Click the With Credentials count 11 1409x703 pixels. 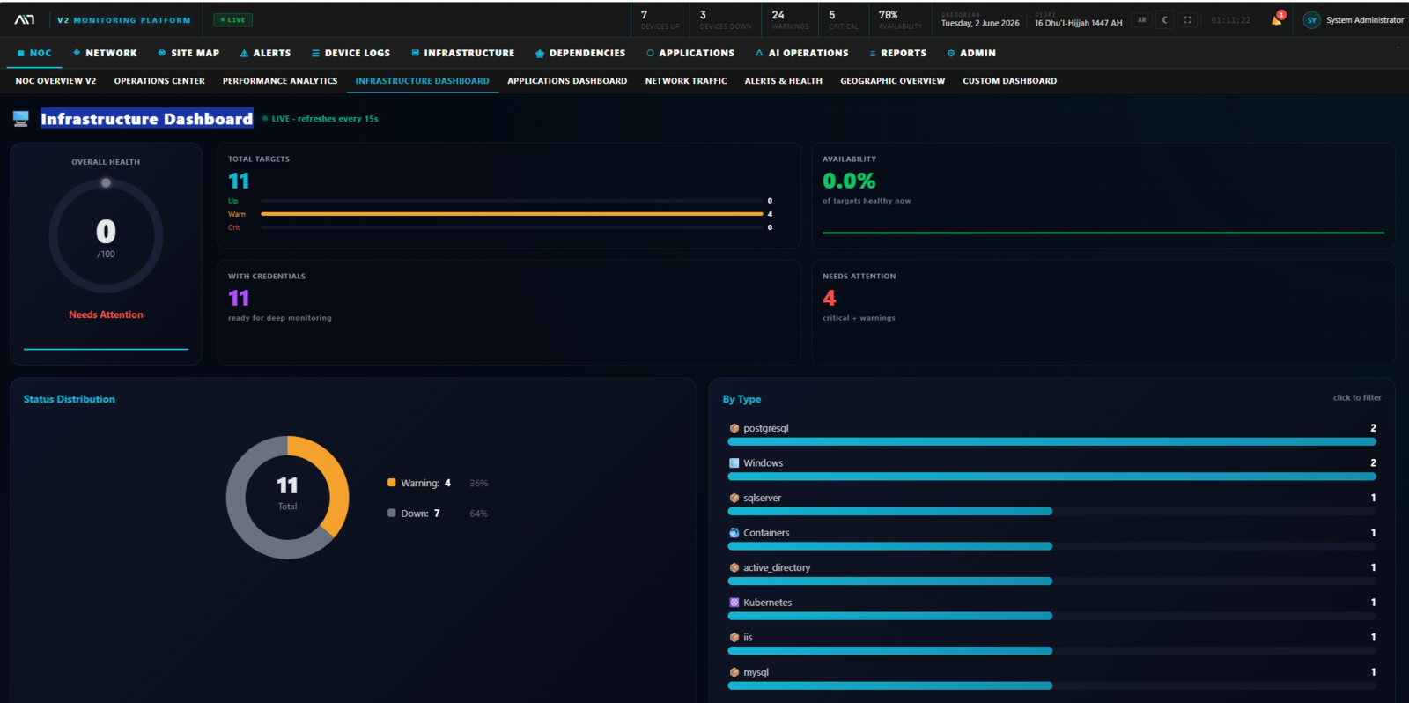click(x=239, y=298)
